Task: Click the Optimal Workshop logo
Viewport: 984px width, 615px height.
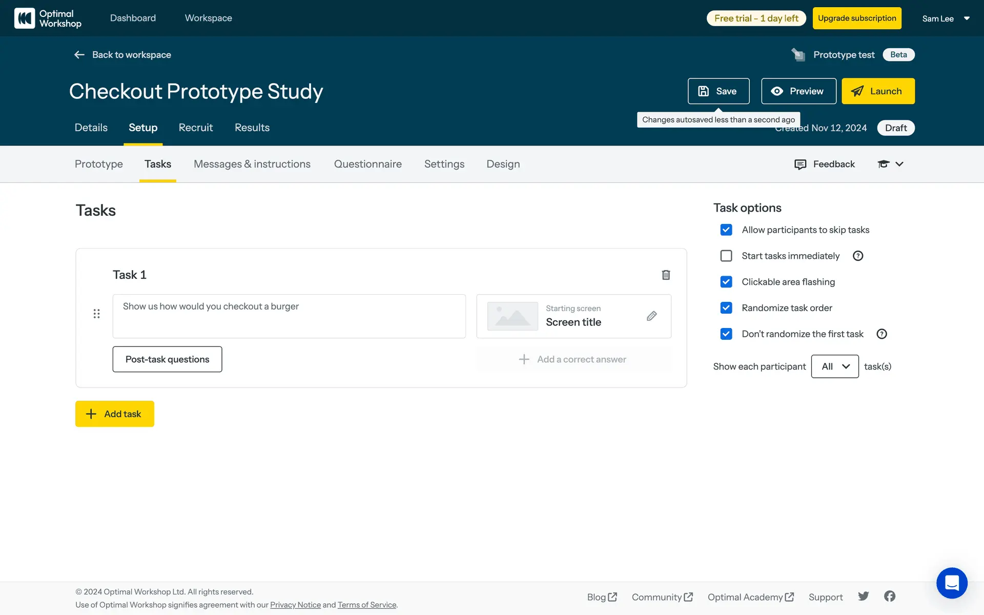Action: tap(48, 18)
